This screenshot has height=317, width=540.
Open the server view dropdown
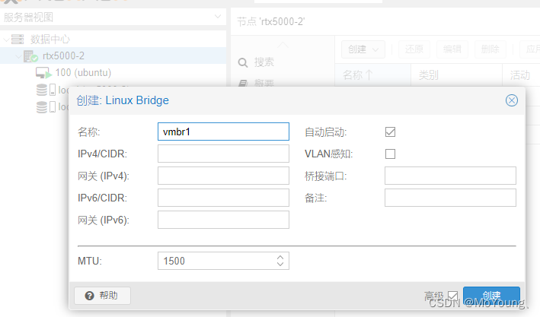pos(219,17)
